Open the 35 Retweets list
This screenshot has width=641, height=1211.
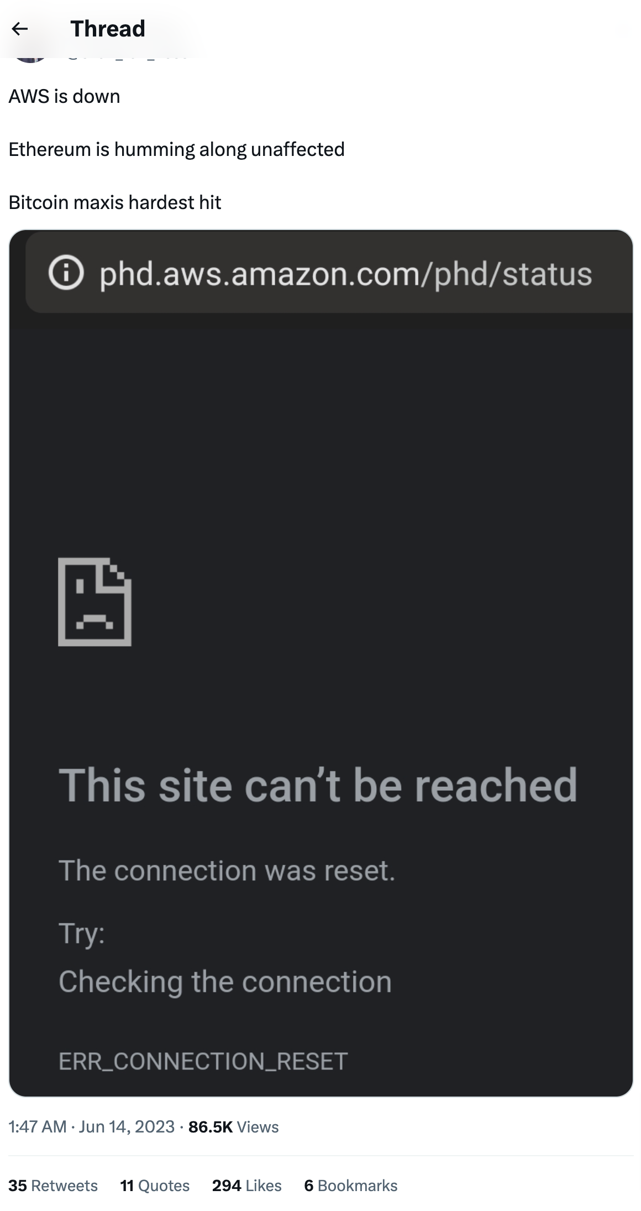[53, 1186]
